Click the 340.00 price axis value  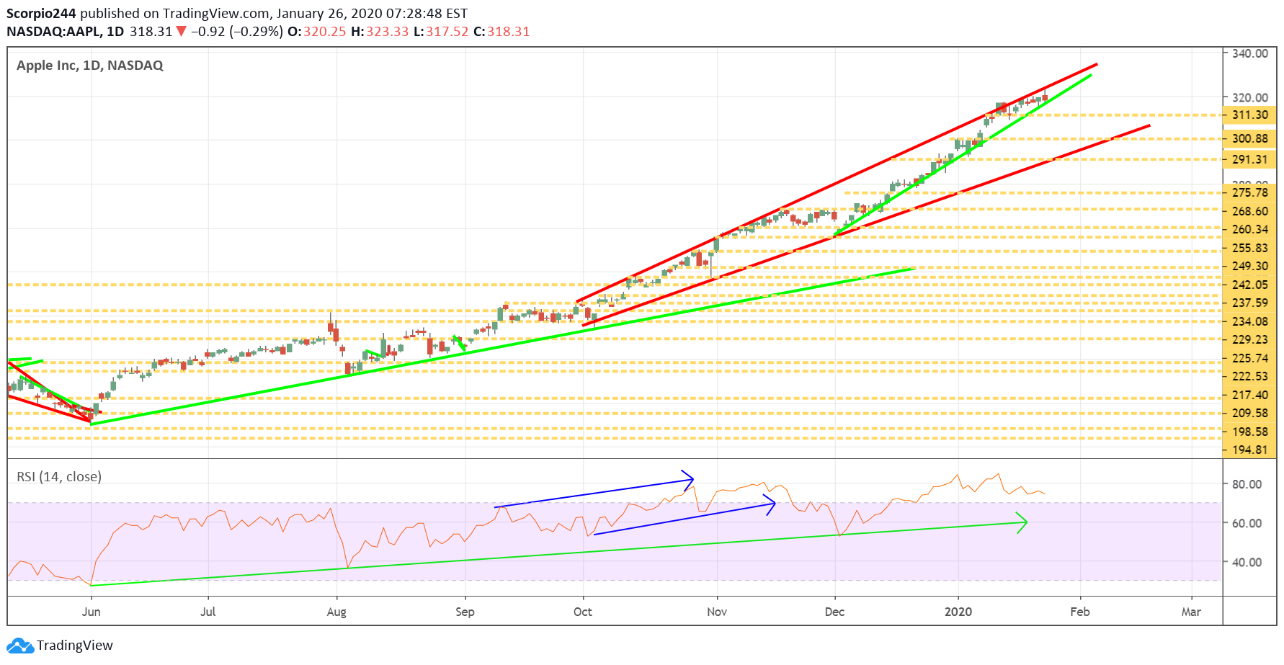[x=1250, y=54]
